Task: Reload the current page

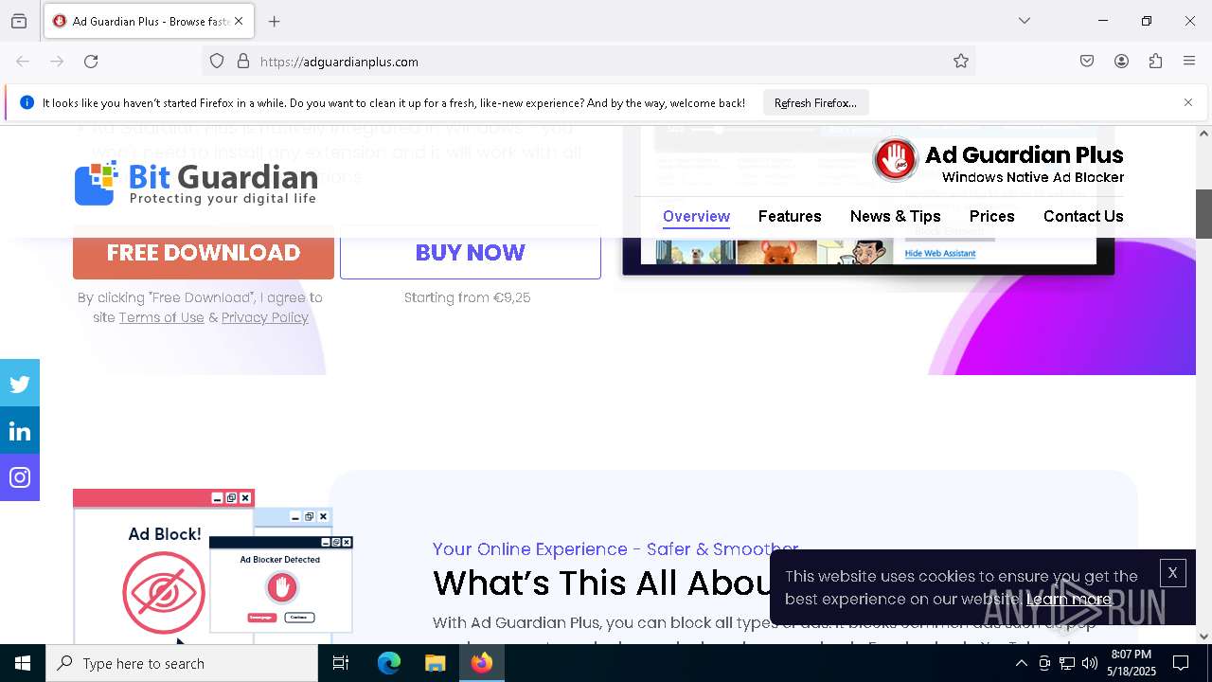Action: pos(91,62)
